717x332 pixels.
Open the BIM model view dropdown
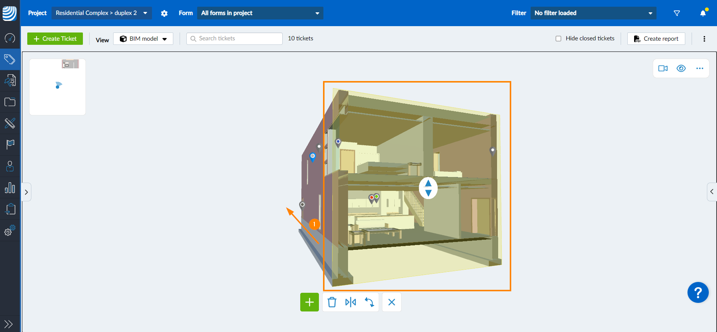click(x=143, y=39)
